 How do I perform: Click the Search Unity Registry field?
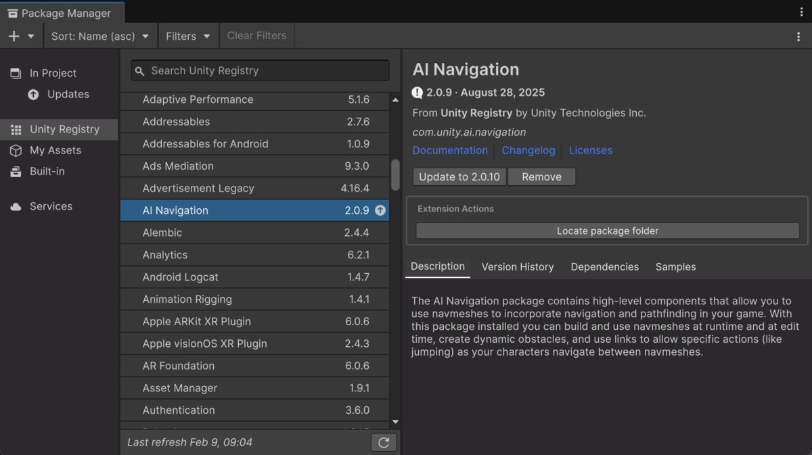point(259,70)
